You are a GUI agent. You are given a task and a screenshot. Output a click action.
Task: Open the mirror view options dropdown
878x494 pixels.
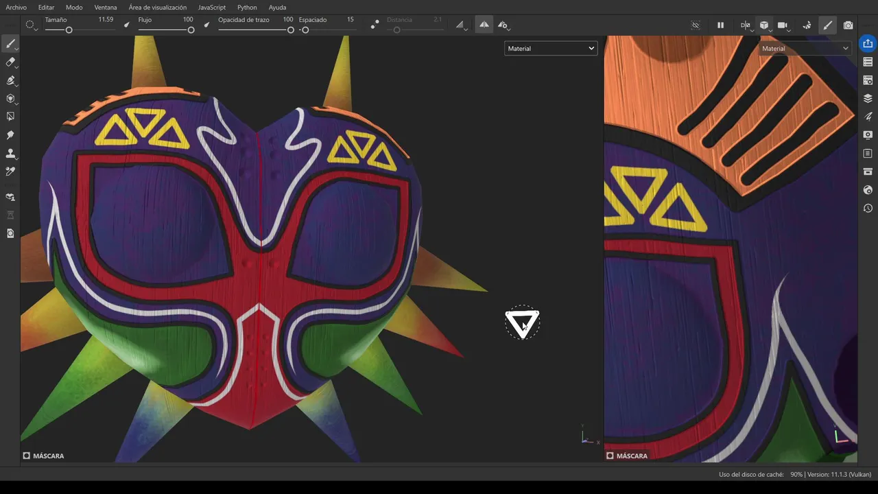[x=746, y=25]
